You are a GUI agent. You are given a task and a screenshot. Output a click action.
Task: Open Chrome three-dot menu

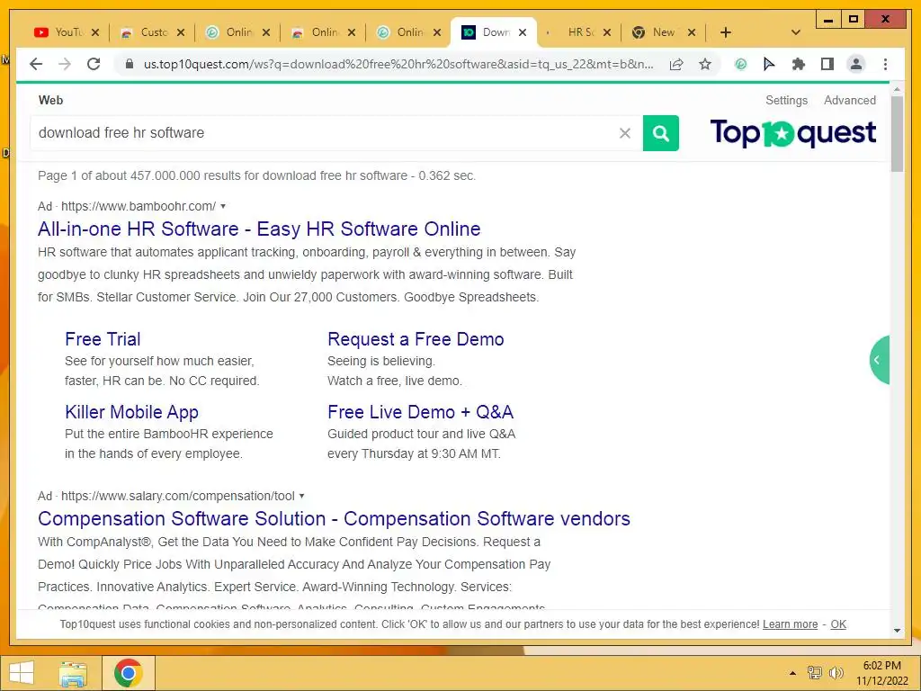click(x=885, y=64)
